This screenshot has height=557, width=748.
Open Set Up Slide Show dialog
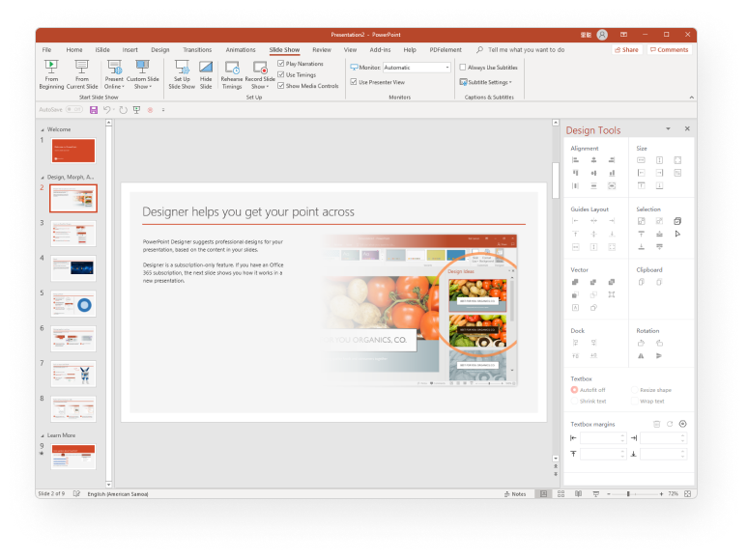182,74
